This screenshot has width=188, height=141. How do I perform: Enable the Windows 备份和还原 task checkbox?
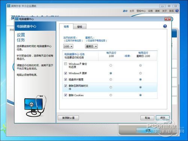coord(65,64)
